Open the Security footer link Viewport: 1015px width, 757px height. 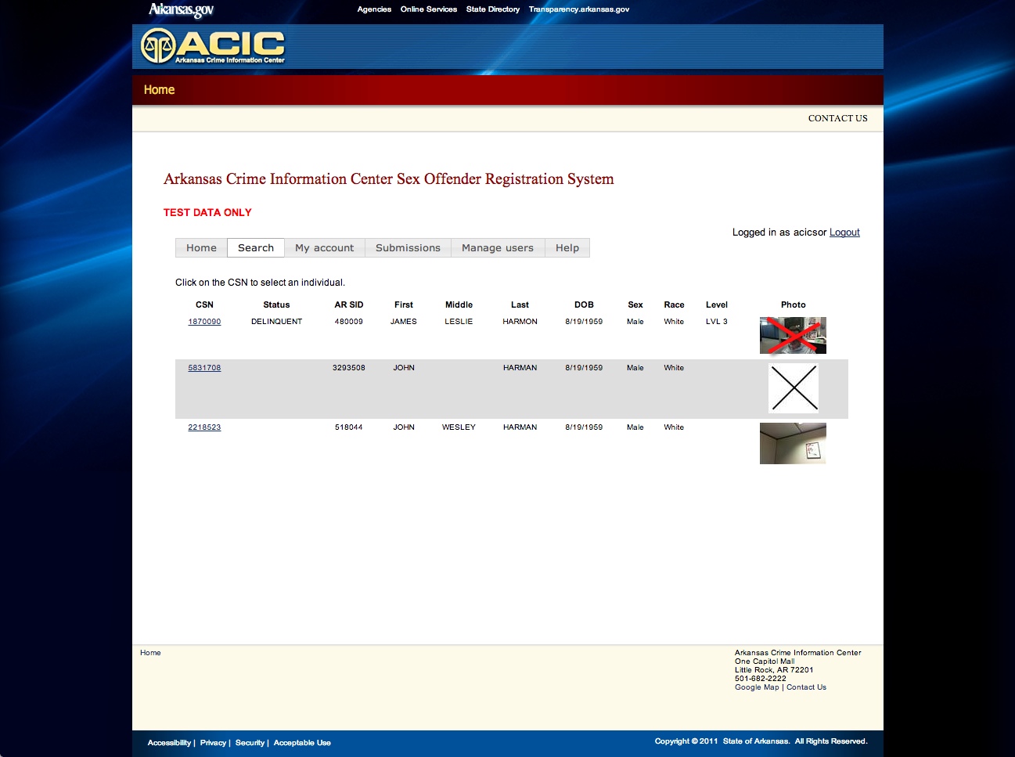pyautogui.click(x=250, y=743)
